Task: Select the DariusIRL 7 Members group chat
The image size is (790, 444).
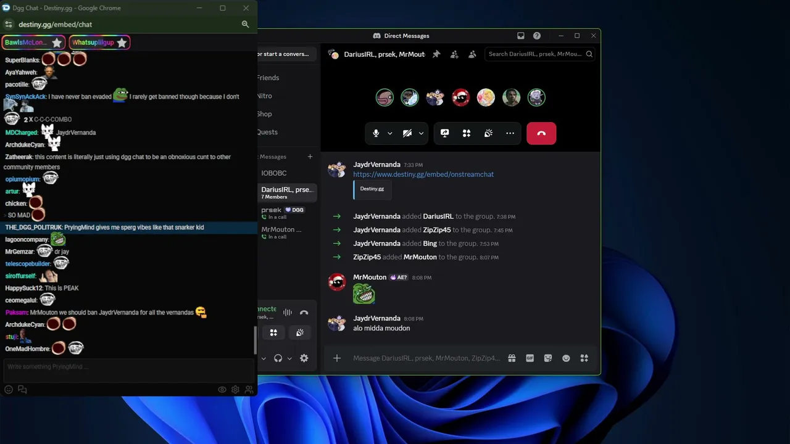Action: (x=287, y=192)
